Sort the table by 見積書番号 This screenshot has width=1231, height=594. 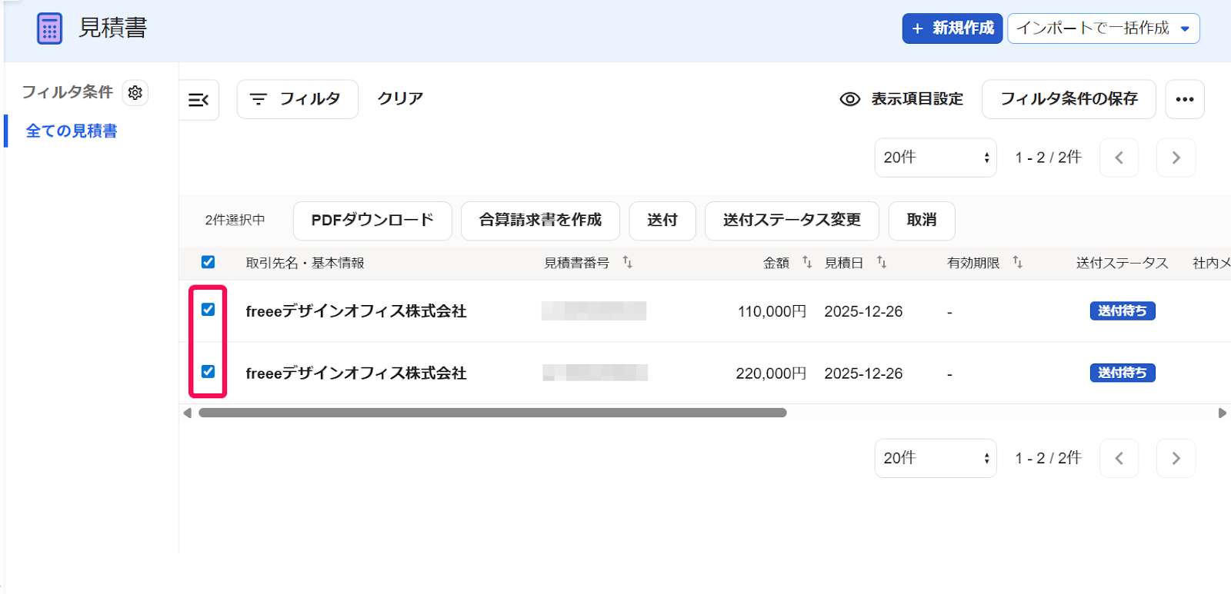click(x=627, y=263)
